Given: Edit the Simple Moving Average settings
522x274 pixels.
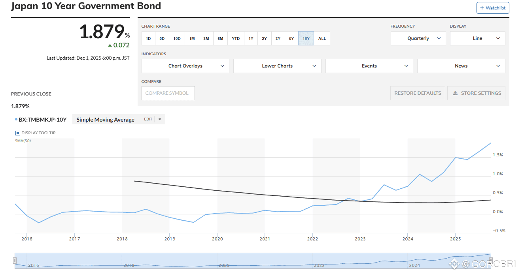Looking at the screenshot, I should pyautogui.click(x=148, y=119).
